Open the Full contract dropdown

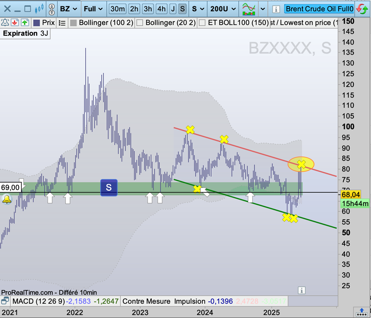click(93, 9)
